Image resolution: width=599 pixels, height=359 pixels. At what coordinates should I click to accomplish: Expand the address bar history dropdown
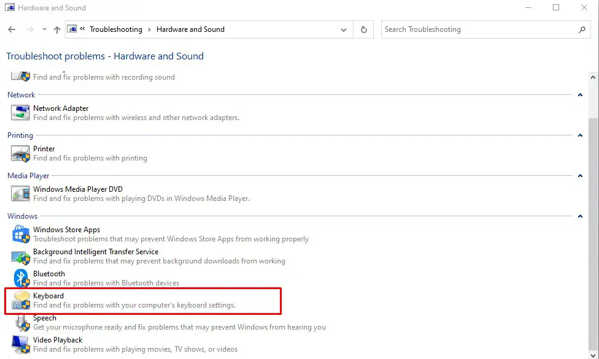(x=344, y=30)
